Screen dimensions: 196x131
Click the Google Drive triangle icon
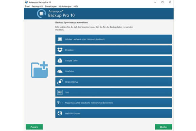point(60,60)
